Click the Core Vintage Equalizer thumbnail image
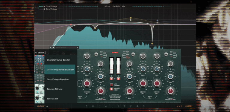 [40, 79]
